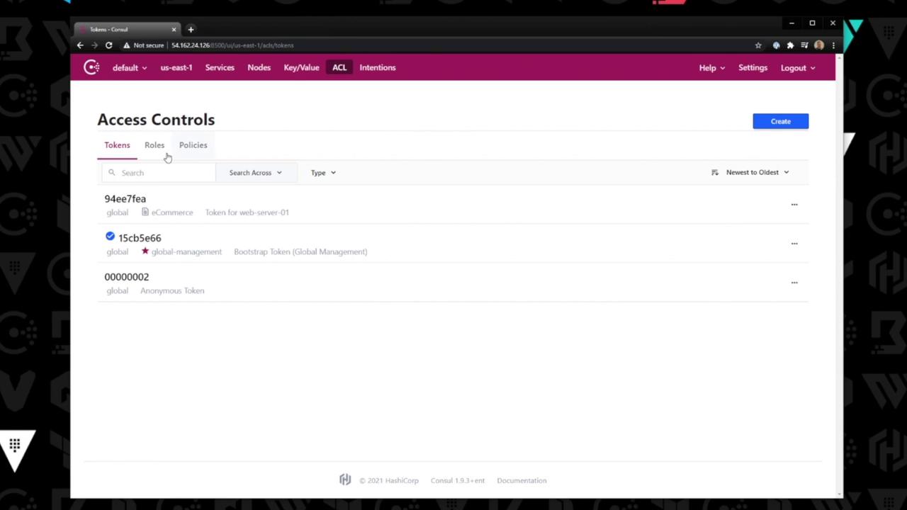Viewport: 907px width, 510px height.
Task: Click the Access Controls page heading
Action: pos(156,120)
